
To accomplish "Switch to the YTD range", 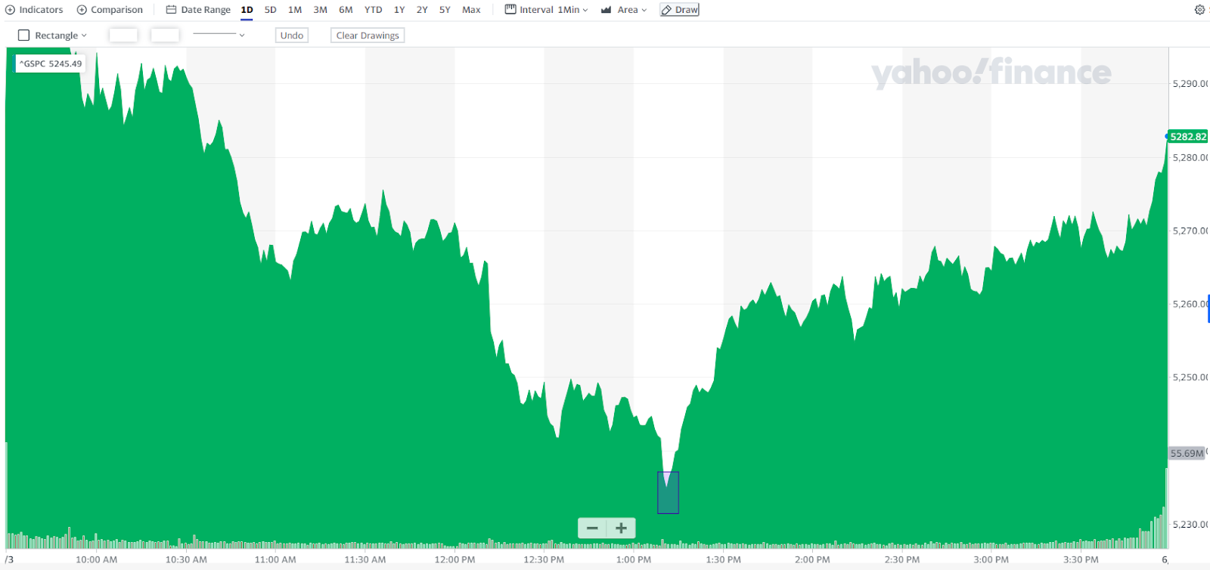I will point(373,10).
